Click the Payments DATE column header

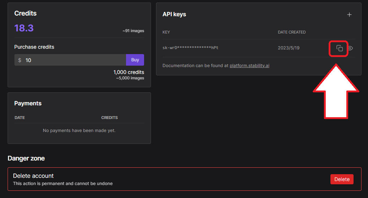pyautogui.click(x=20, y=118)
